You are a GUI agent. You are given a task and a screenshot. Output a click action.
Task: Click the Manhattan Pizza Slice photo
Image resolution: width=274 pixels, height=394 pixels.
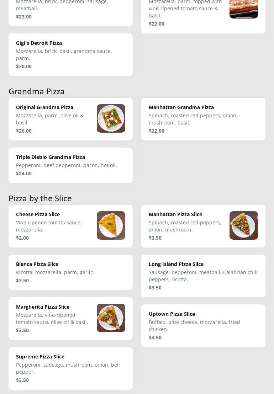244,225
